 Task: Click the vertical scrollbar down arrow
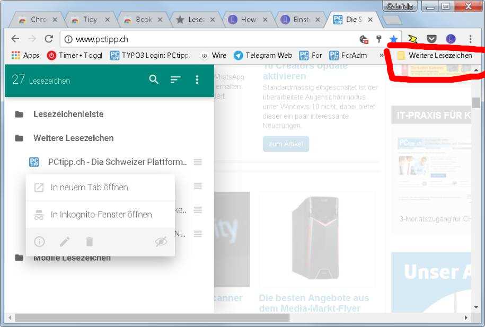tap(476, 307)
